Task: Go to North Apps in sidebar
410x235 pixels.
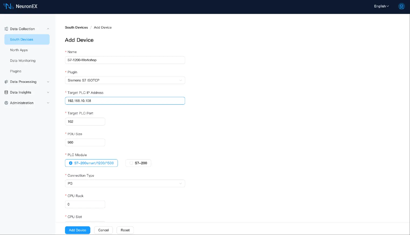Action: 19,50
